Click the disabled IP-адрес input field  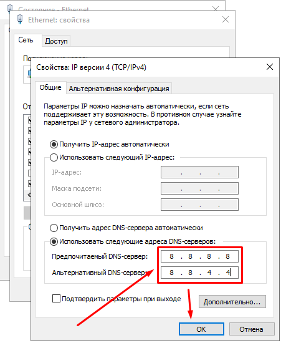click(199, 172)
